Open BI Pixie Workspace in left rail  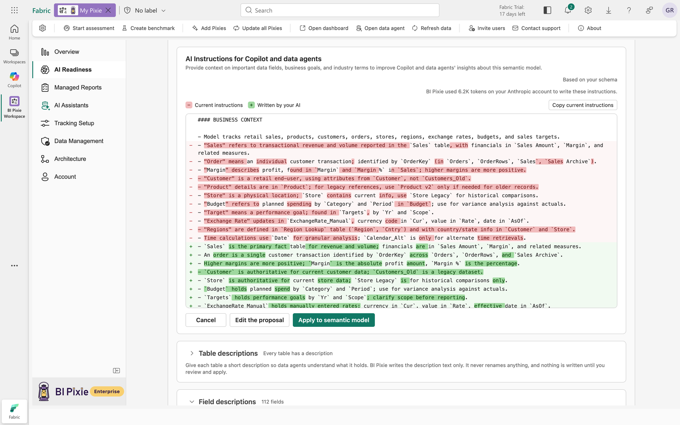[14, 107]
